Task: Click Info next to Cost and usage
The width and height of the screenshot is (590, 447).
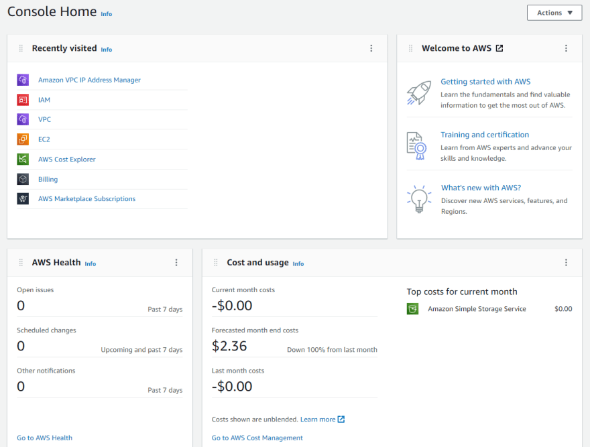Action: (298, 264)
